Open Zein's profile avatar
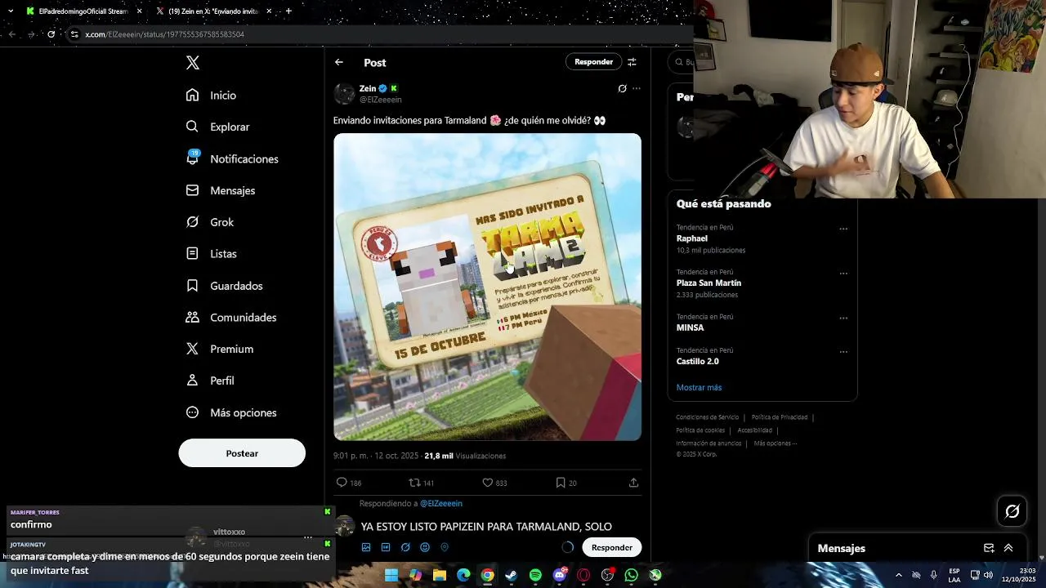This screenshot has height=588, width=1046. tap(344, 93)
